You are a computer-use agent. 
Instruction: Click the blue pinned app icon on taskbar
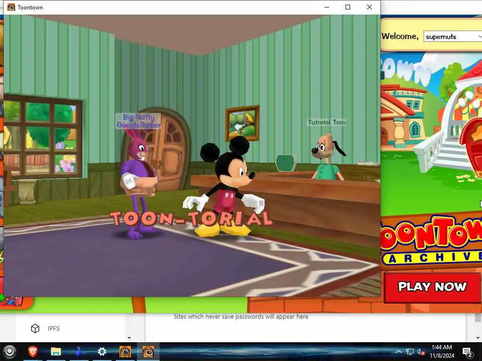click(79, 352)
